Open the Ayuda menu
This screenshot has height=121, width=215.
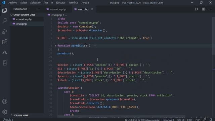(85, 3)
